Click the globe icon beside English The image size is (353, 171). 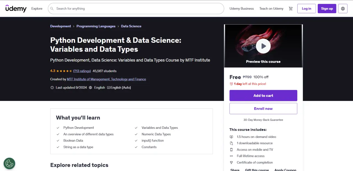(90, 87)
